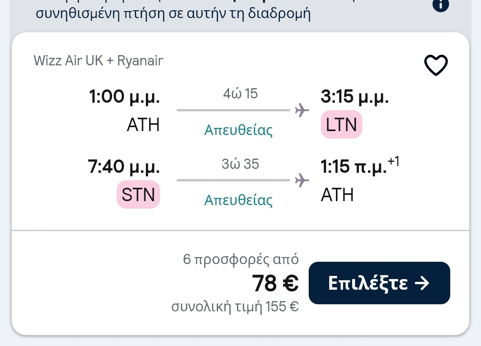Click the info icon at top right
The height and width of the screenshot is (346, 481).
[441, 5]
